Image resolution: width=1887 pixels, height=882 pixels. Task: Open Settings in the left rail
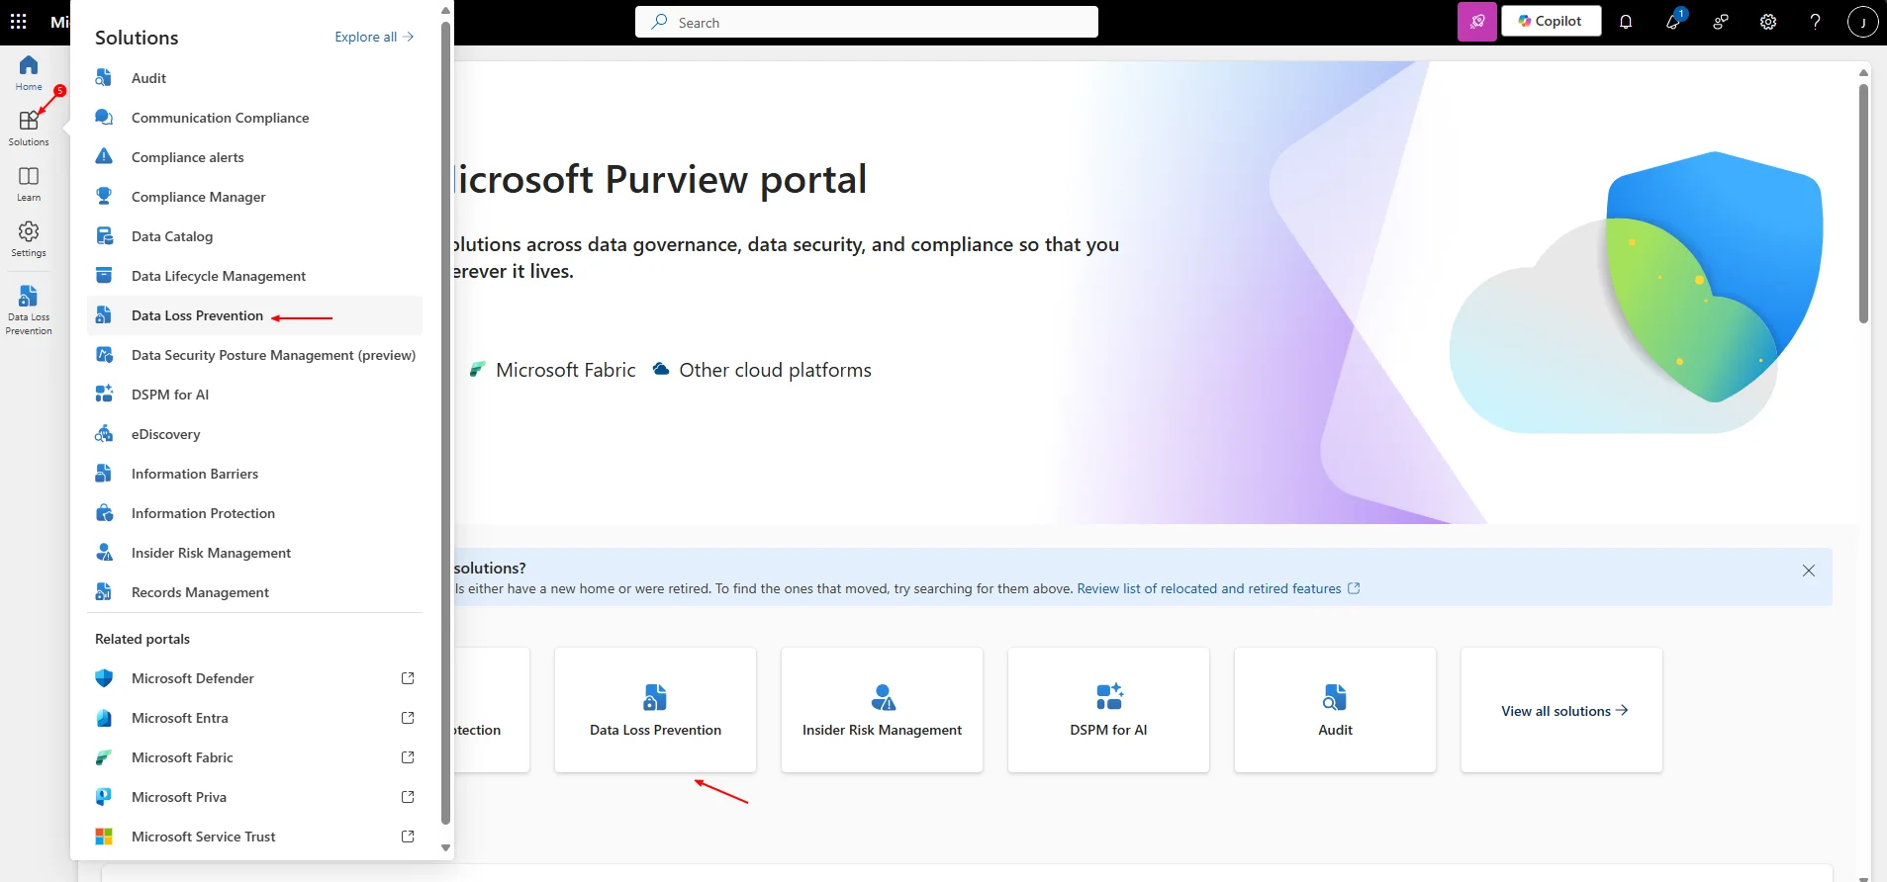click(29, 238)
